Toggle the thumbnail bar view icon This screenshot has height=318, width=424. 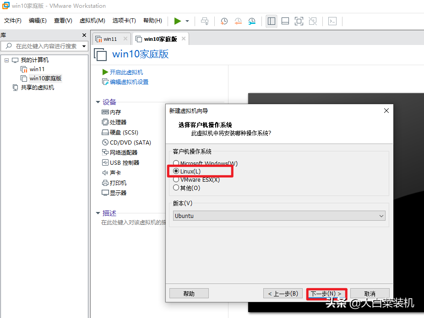(285, 21)
